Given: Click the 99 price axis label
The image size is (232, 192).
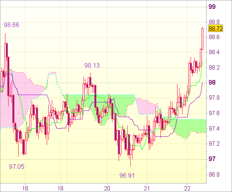Looking at the screenshot, I should pyautogui.click(x=212, y=7).
